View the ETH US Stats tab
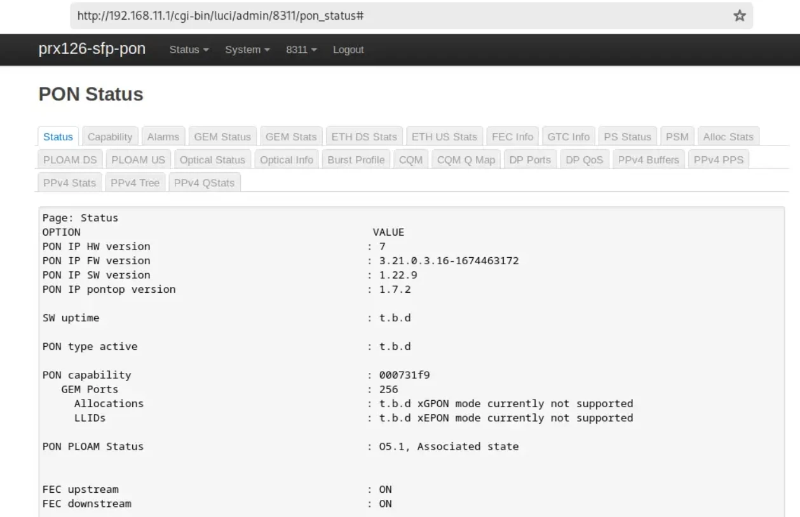 pos(444,137)
